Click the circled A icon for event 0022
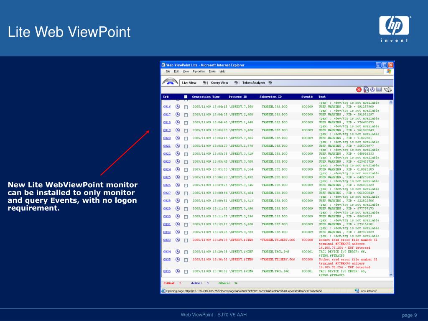 (178, 154)
